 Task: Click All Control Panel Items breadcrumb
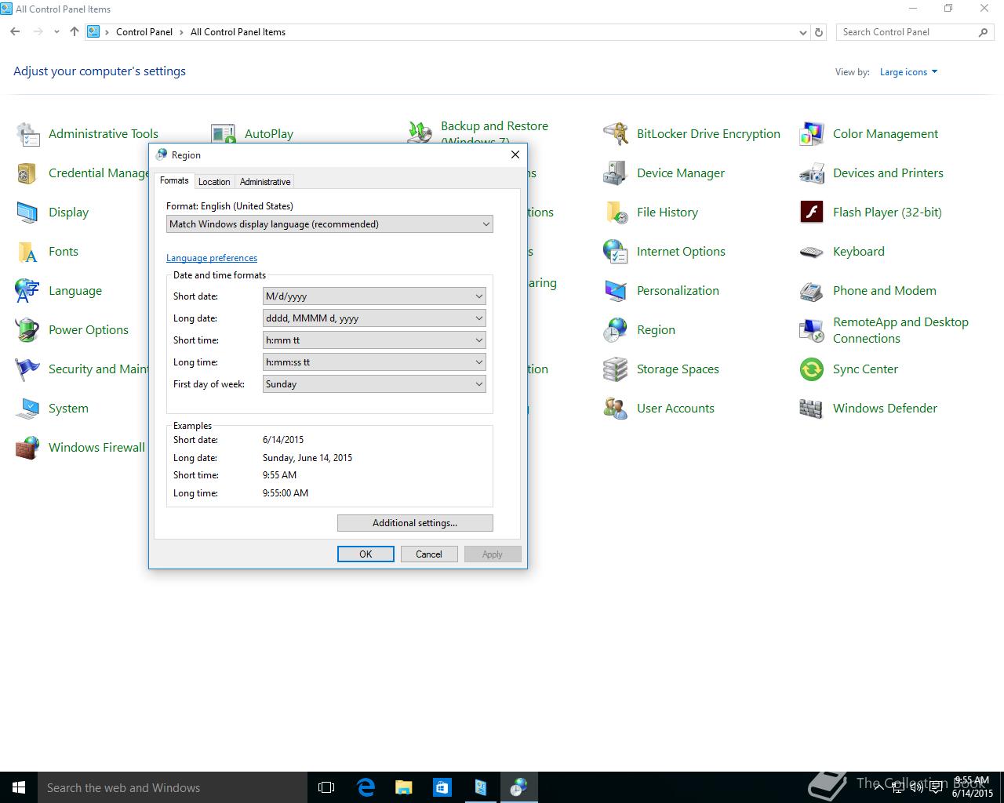pyautogui.click(x=238, y=32)
